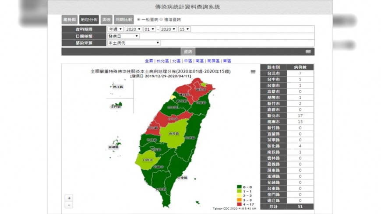Open the 中區 region link
This screenshot has height=214, width=381.
188,61
